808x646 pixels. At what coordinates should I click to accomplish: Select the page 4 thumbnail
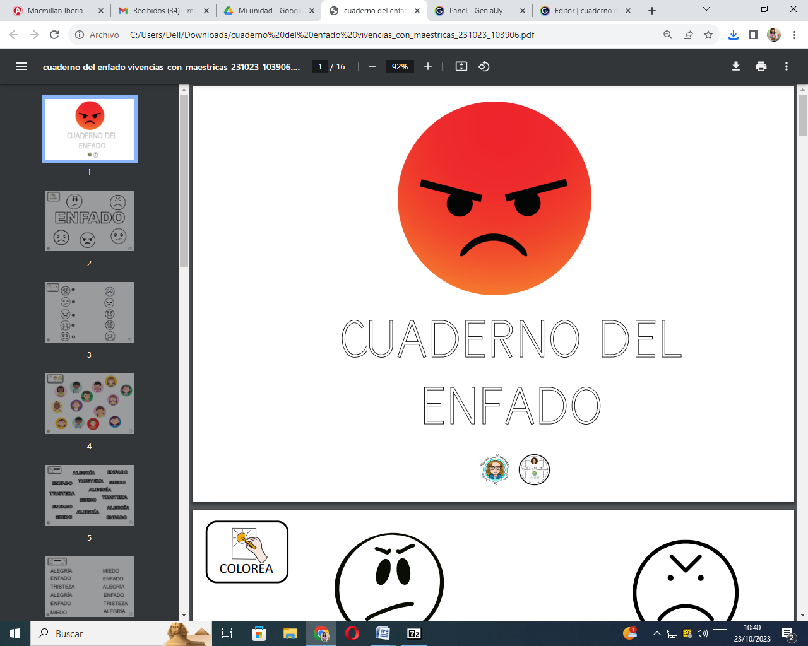pos(89,404)
